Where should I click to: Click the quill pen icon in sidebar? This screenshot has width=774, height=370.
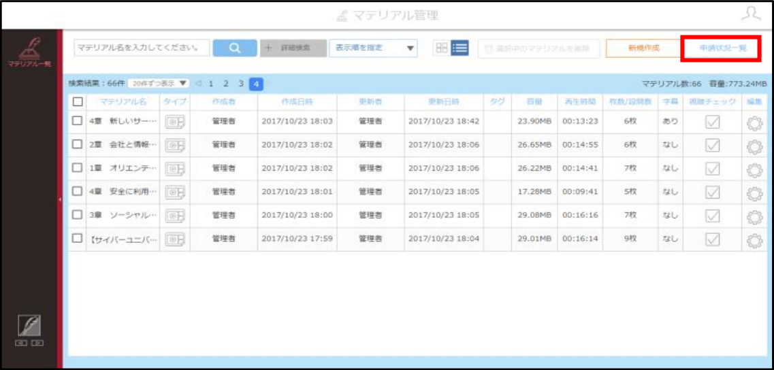(x=29, y=326)
